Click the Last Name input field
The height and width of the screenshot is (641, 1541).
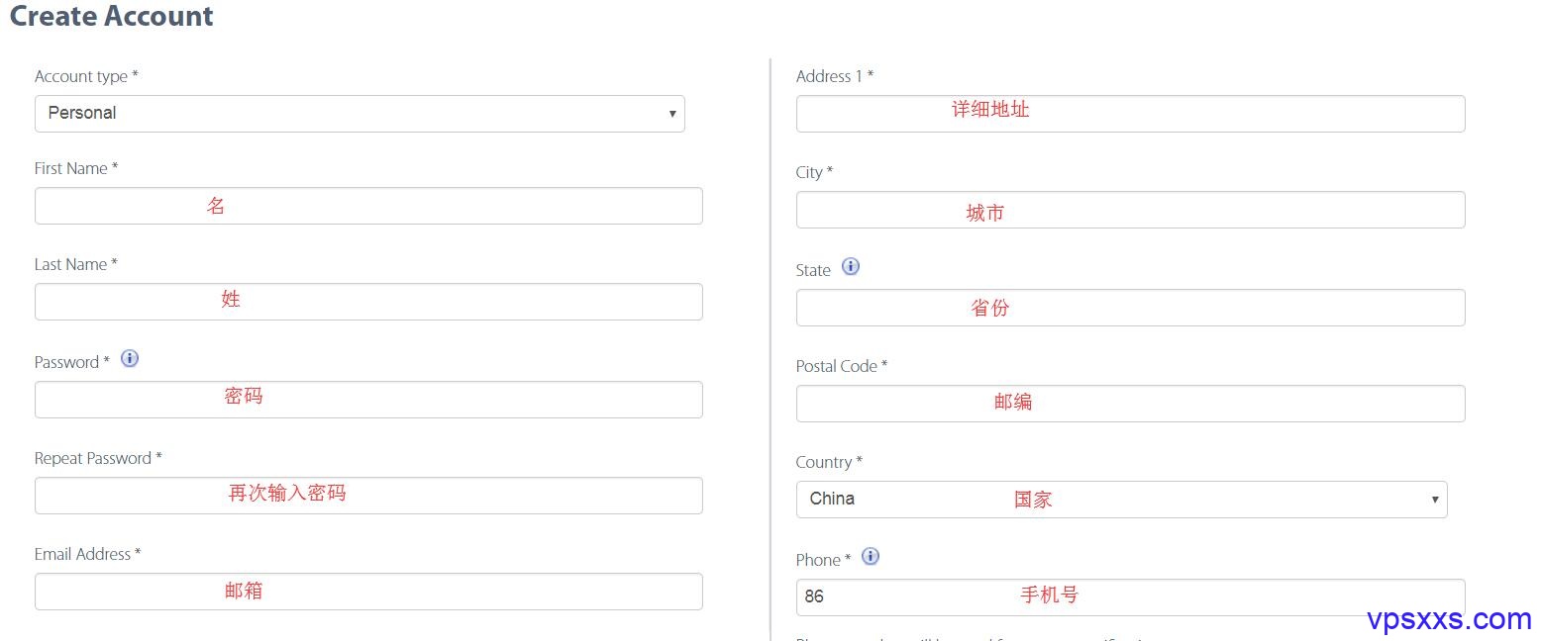tap(368, 302)
